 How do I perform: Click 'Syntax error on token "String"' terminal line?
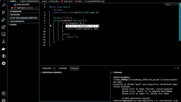[147, 89]
